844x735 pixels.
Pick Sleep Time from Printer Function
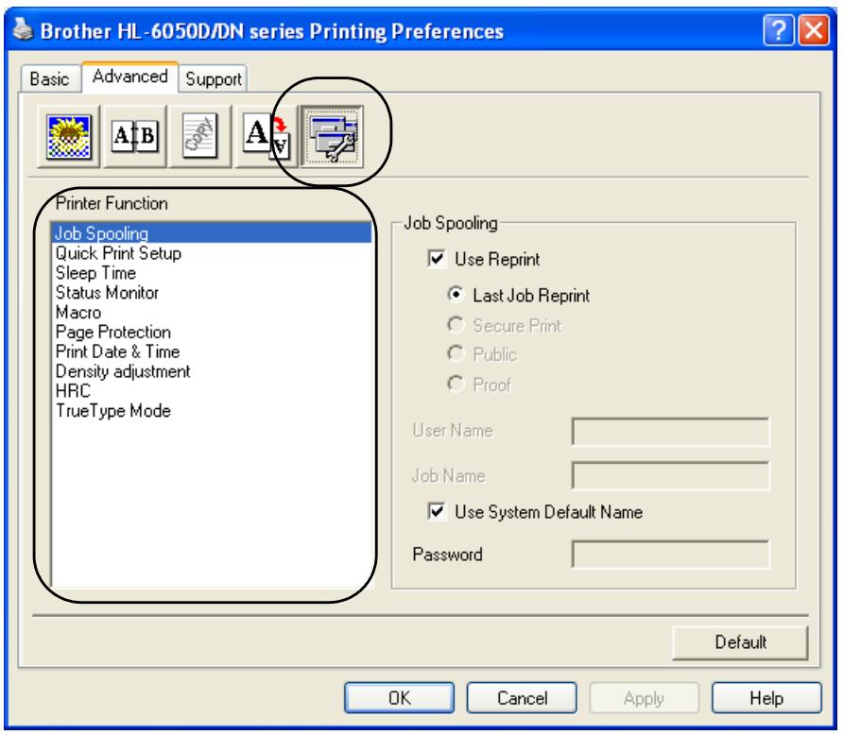[212, 273]
